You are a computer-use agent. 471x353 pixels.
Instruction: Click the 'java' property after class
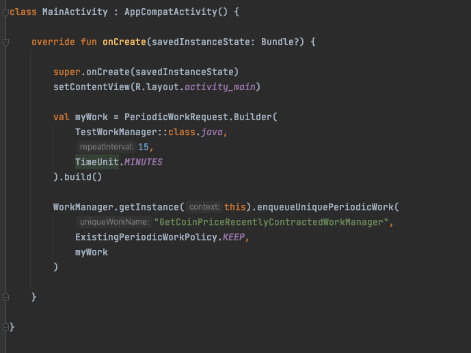[212, 132]
